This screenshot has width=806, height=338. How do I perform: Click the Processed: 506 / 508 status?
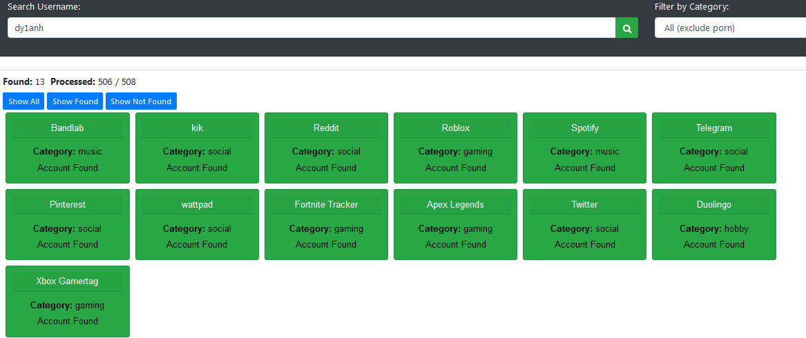93,81
